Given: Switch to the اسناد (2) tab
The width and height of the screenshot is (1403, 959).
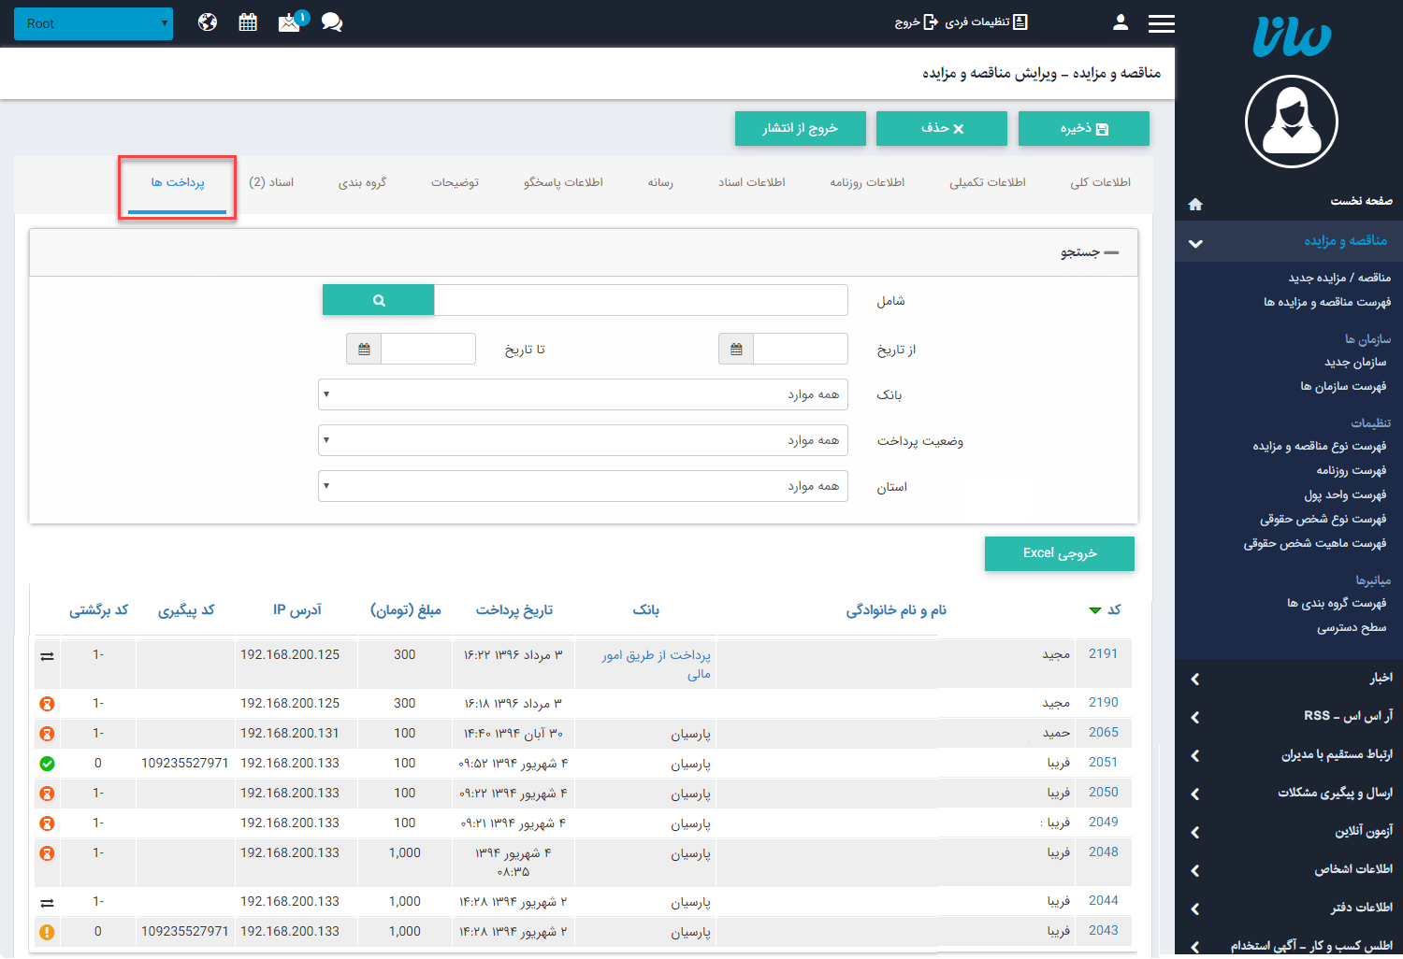Looking at the screenshot, I should coord(273,182).
